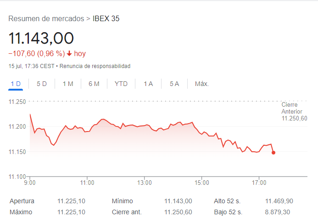Viewport: 318px width, 223px height.
Task: Switch to the 5 D chart tab
Action: coord(42,84)
